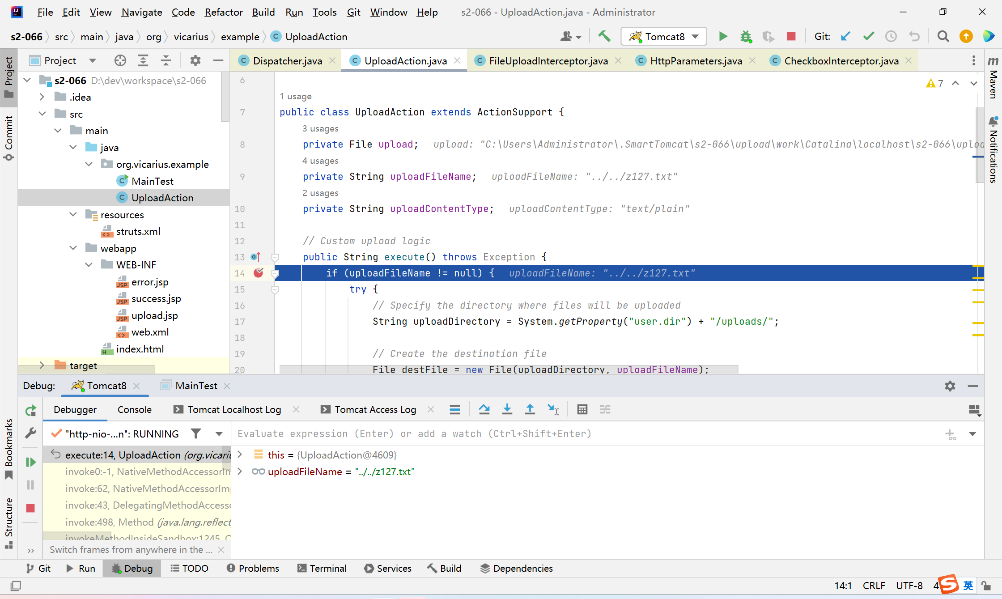
Task: Click Resume Program in debug sidebar
Action: [x=30, y=462]
